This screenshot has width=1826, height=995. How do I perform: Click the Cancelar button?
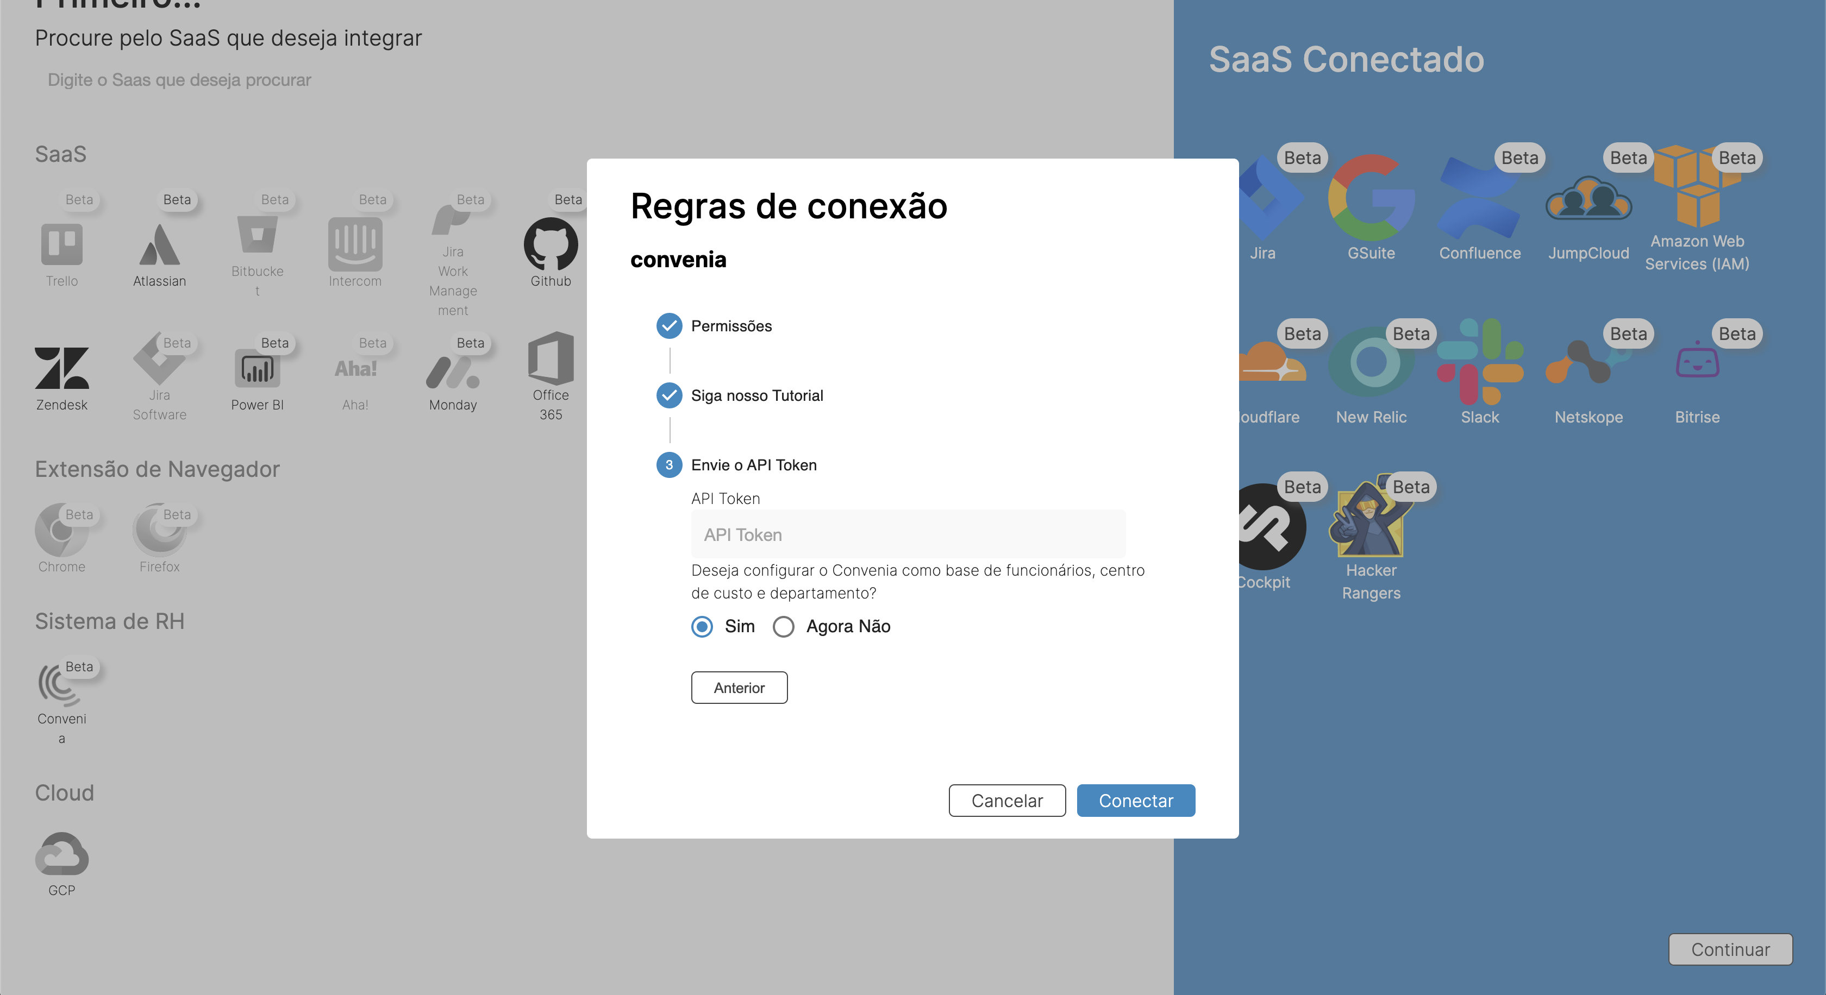click(x=1006, y=800)
